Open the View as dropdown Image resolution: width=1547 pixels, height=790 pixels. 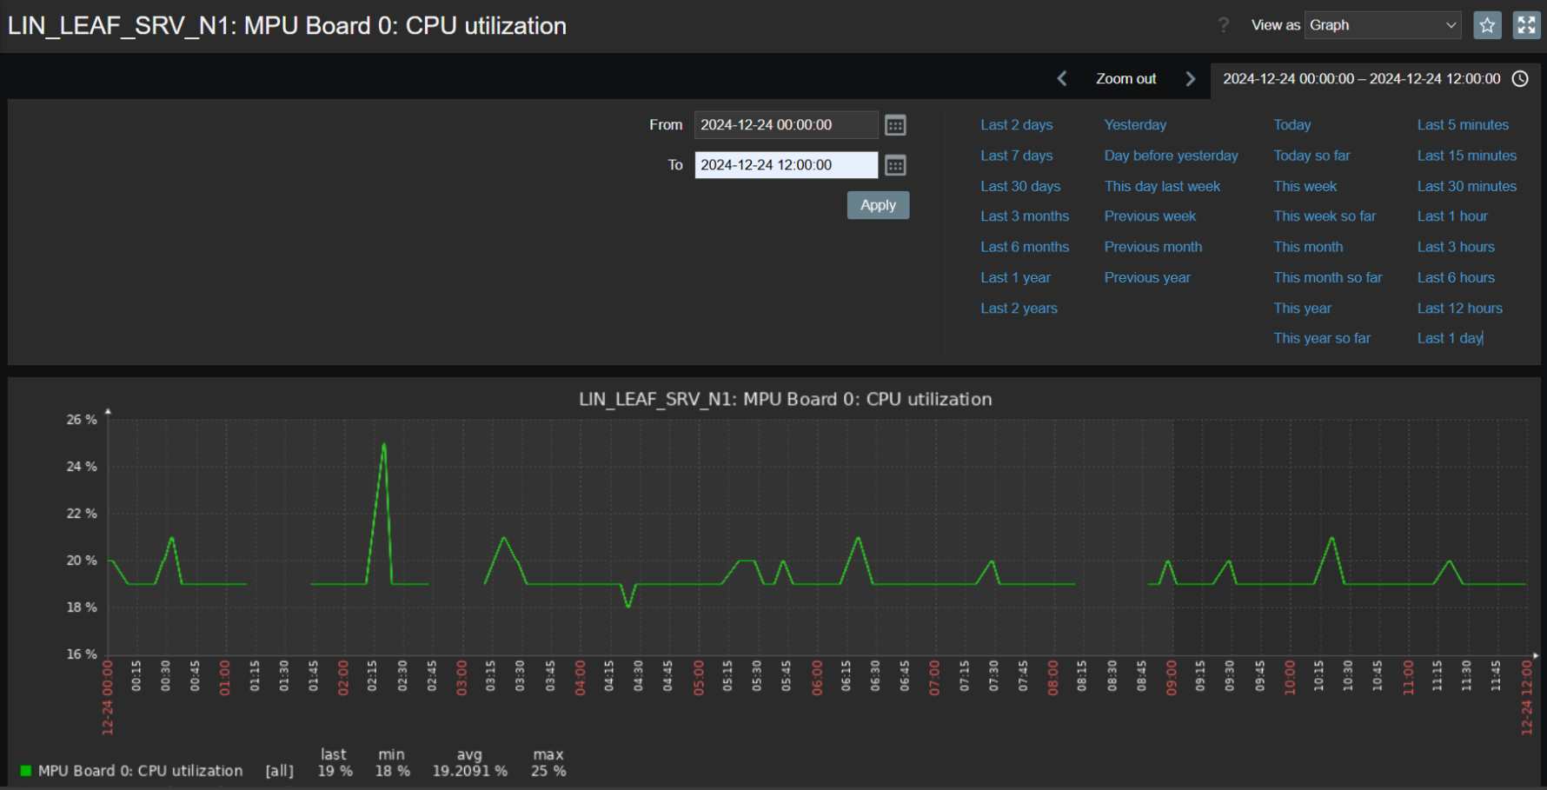coord(1383,25)
